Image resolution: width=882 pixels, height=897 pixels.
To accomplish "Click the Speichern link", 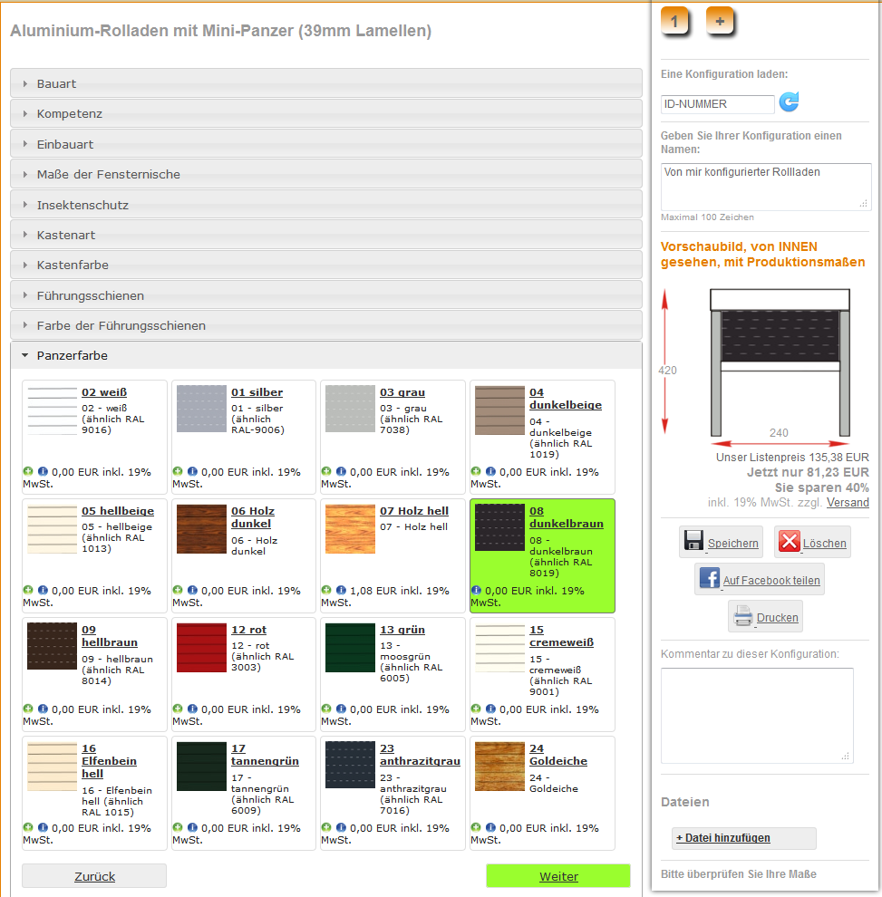I will (732, 544).
